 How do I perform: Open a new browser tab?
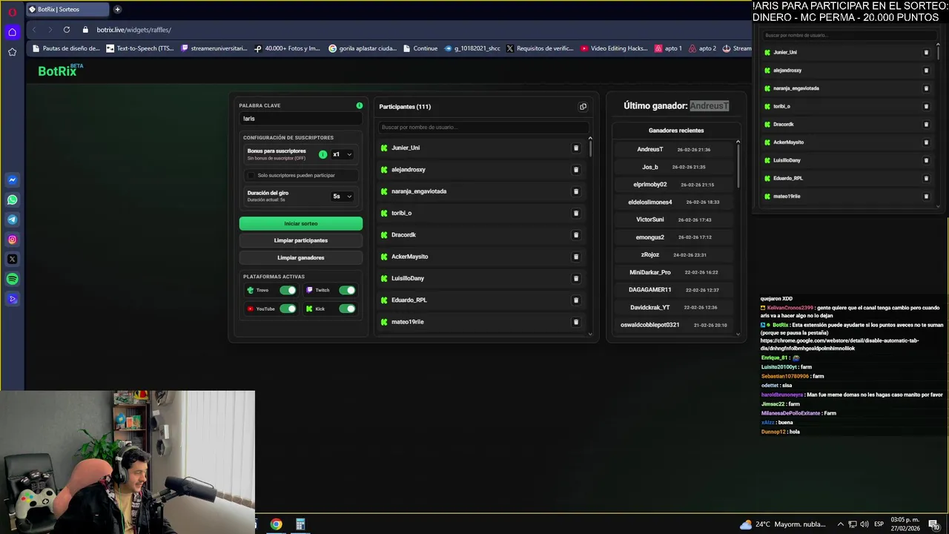point(117,10)
